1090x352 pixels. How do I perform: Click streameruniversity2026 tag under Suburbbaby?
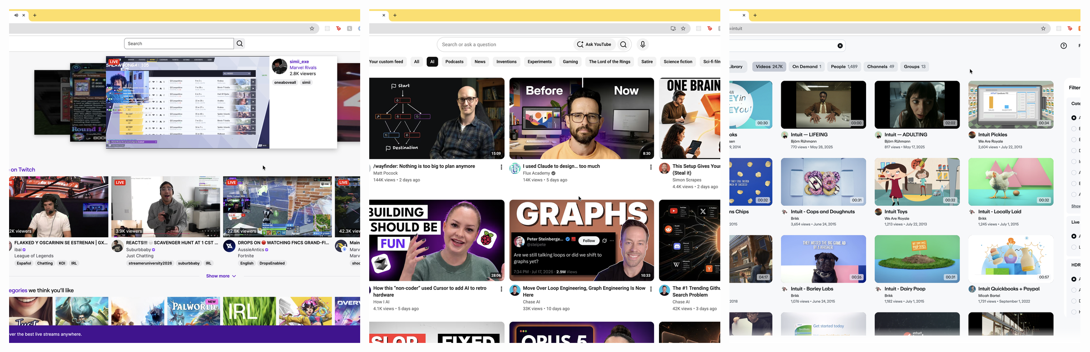tap(150, 263)
